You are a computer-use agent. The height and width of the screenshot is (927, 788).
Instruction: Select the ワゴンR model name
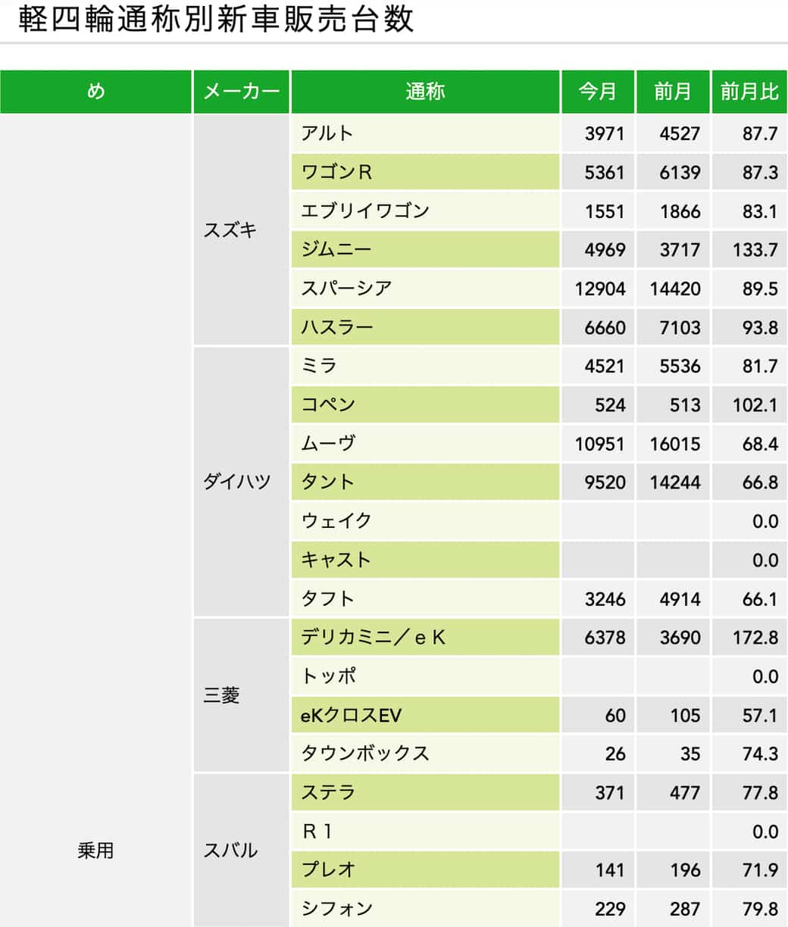[337, 172]
